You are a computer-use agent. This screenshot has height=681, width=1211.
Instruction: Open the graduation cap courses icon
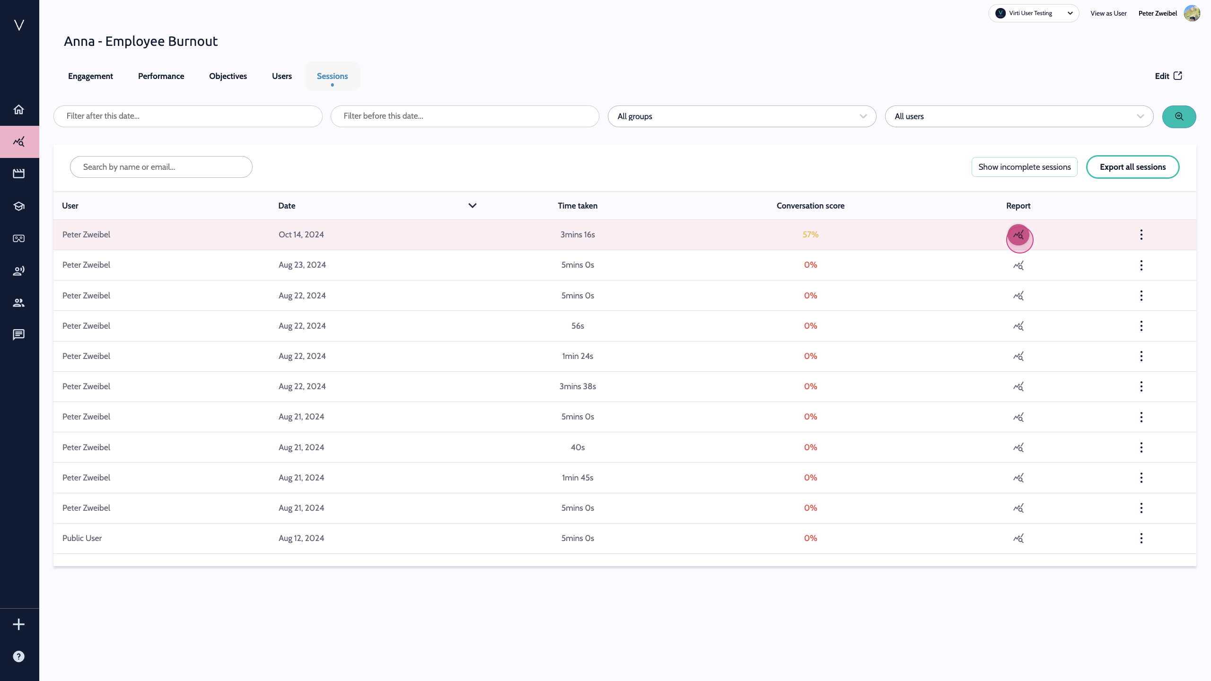pyautogui.click(x=19, y=206)
